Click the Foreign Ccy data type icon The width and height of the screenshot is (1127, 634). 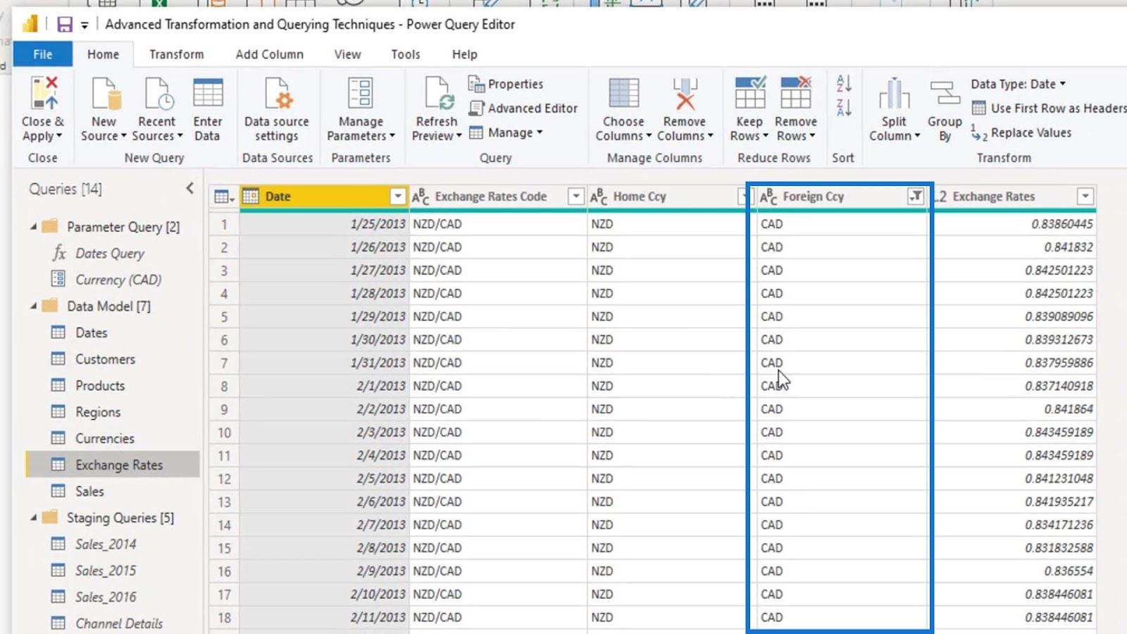pyautogui.click(x=768, y=197)
